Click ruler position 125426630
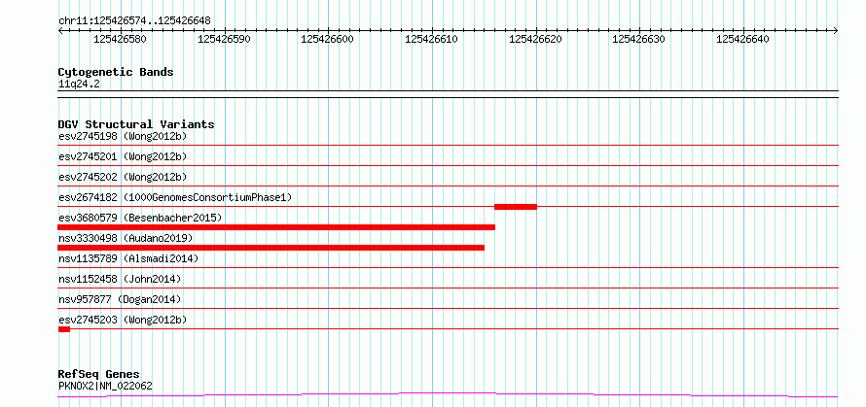This screenshot has height=407, width=866. pyautogui.click(x=639, y=39)
